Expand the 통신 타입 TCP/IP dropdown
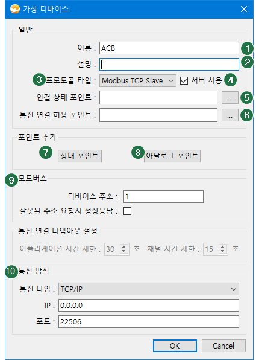Viewport: 256px width, 360px height. click(149, 289)
